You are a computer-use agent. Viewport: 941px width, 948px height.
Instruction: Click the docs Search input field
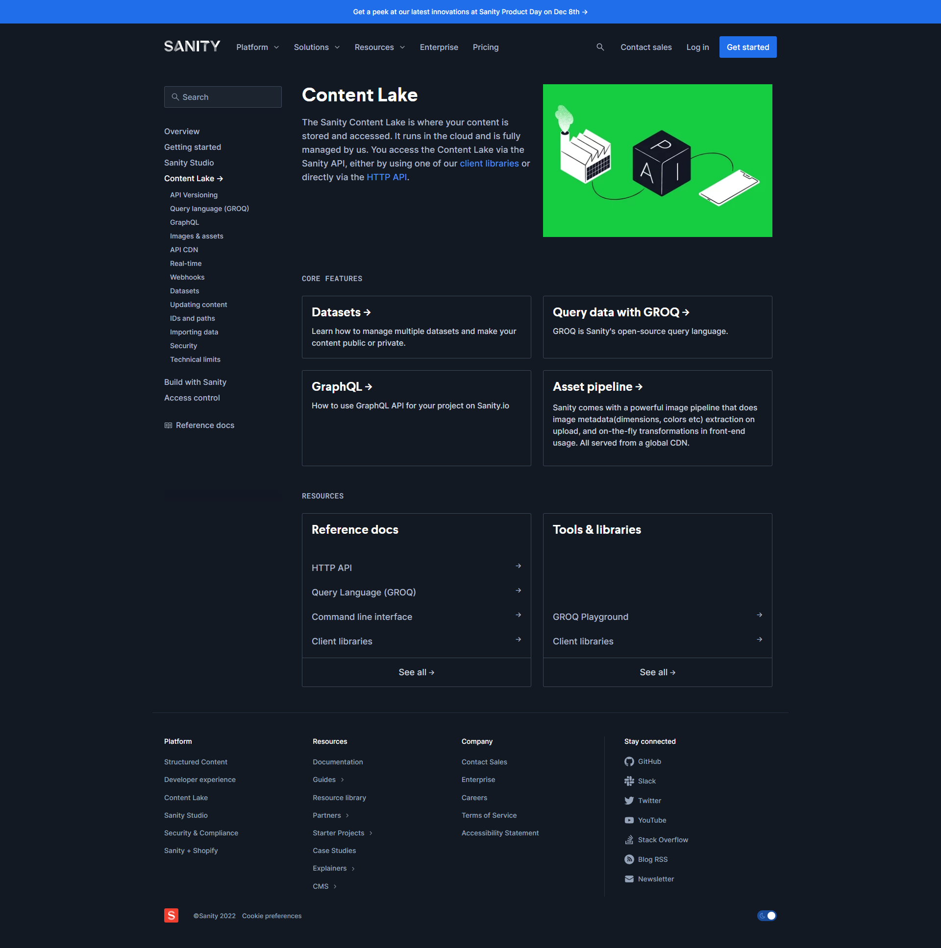coord(223,97)
